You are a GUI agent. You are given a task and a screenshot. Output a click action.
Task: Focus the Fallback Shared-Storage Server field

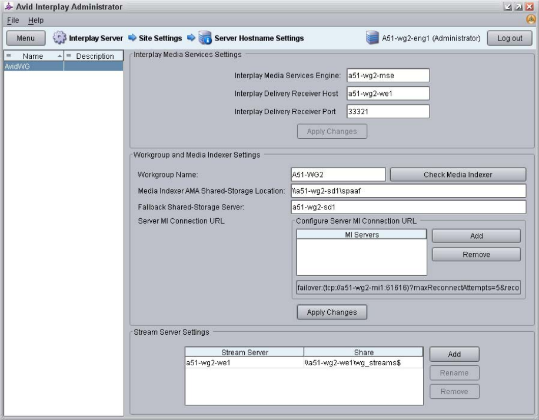coord(408,207)
